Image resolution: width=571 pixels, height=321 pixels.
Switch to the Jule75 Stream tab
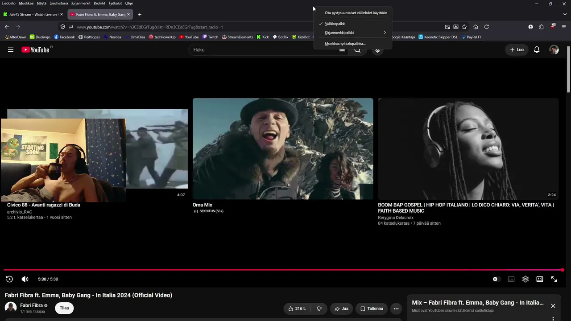click(33, 14)
